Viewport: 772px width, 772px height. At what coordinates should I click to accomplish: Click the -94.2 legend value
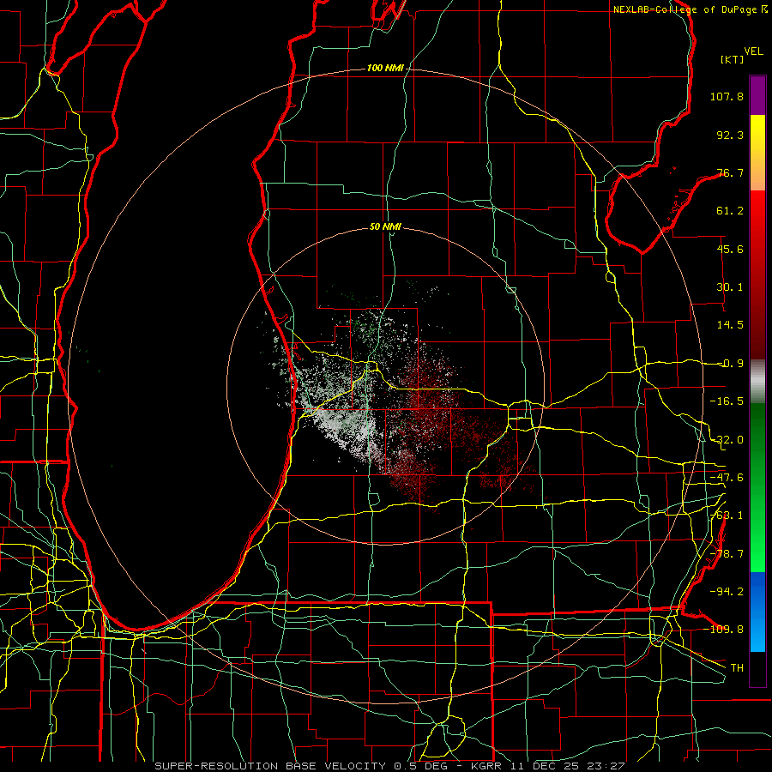coord(727,591)
